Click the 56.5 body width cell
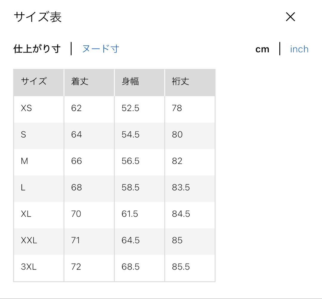 (130, 161)
